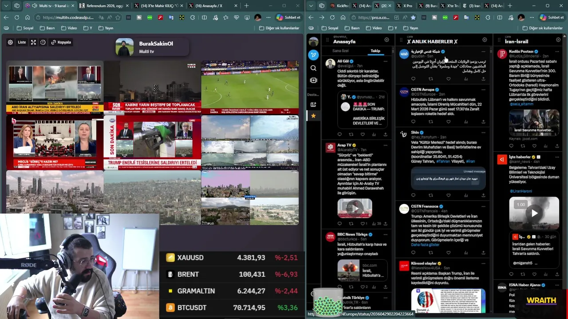The width and height of the screenshot is (568, 319).
Task: Select the football match stream tile
Action: click(x=250, y=87)
